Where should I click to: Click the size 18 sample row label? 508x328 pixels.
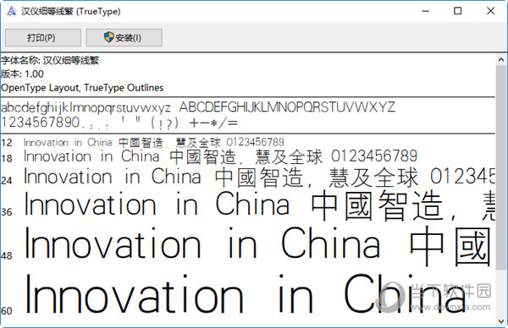click(x=7, y=158)
